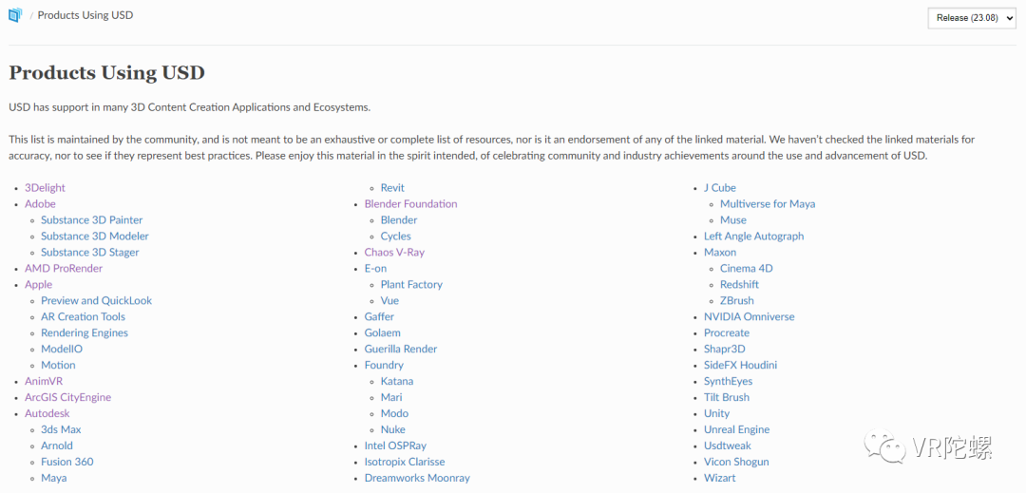Open the Adobe link
This screenshot has width=1026, height=493.
(41, 204)
